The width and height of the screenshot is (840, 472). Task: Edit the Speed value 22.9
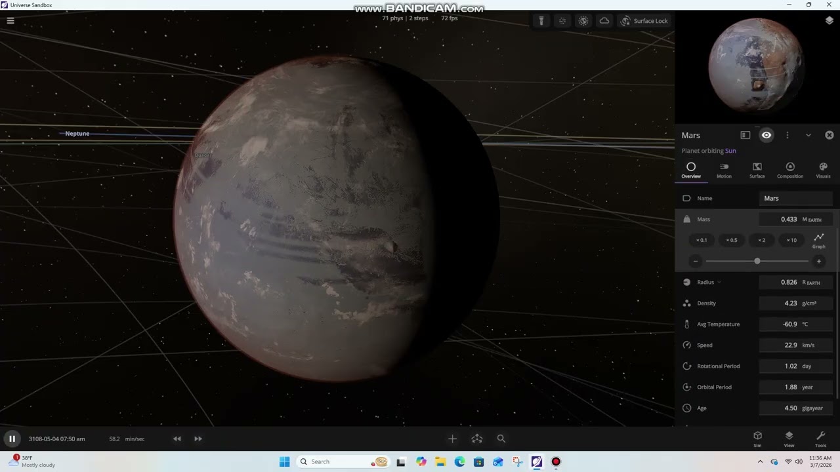pyautogui.click(x=796, y=345)
